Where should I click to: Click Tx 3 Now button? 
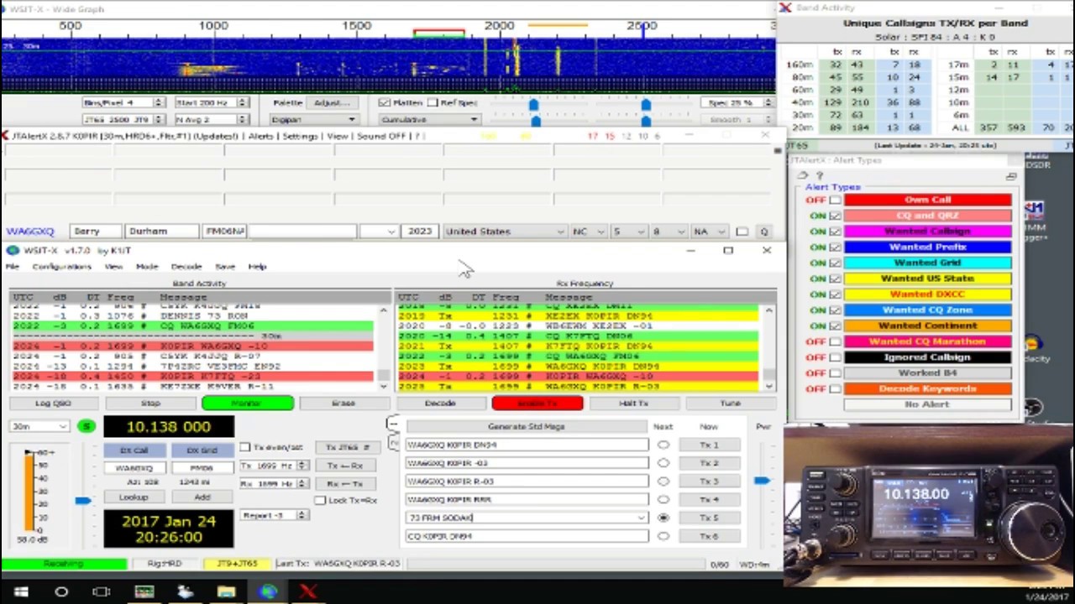709,482
